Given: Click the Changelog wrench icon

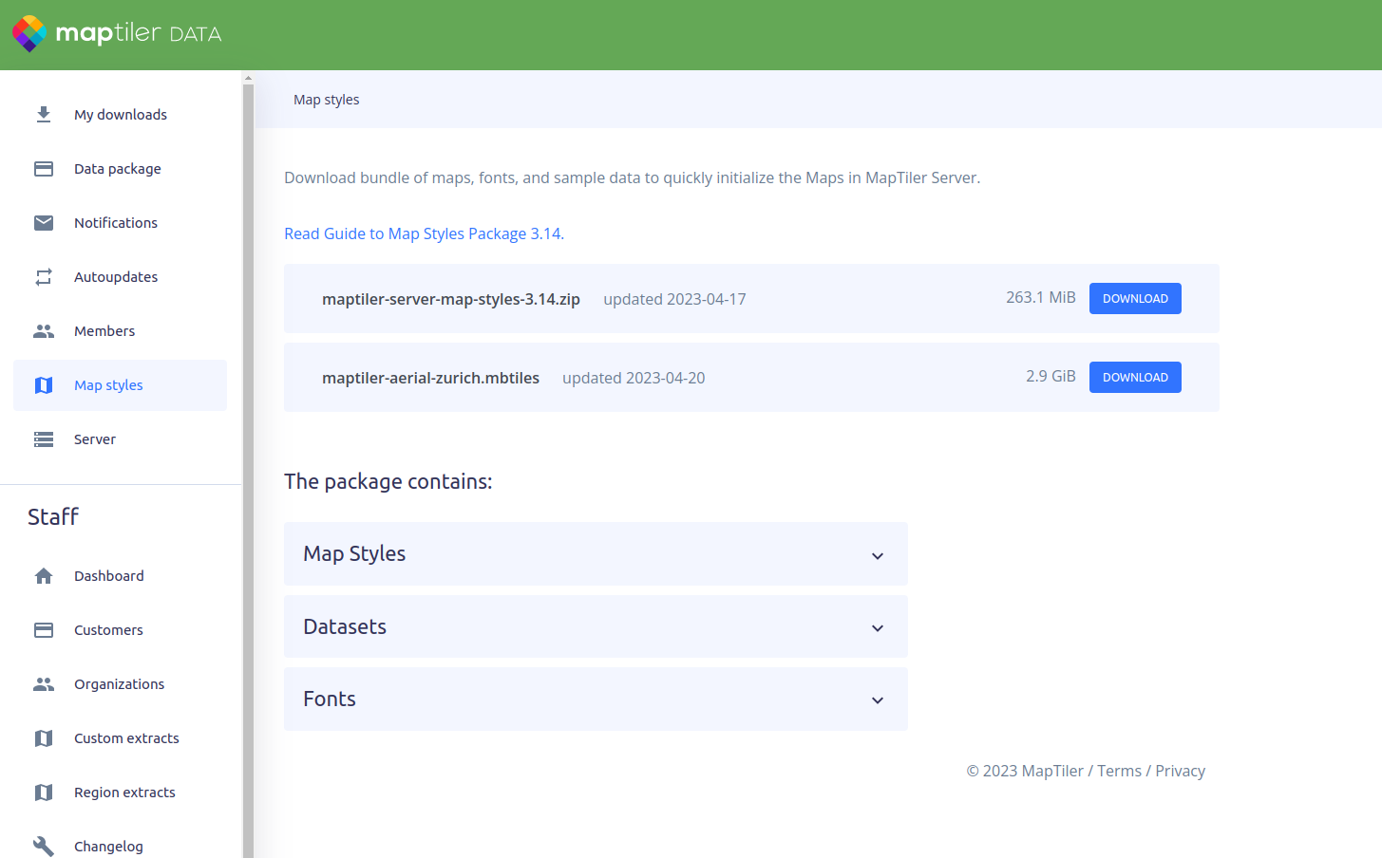Looking at the screenshot, I should (44, 847).
